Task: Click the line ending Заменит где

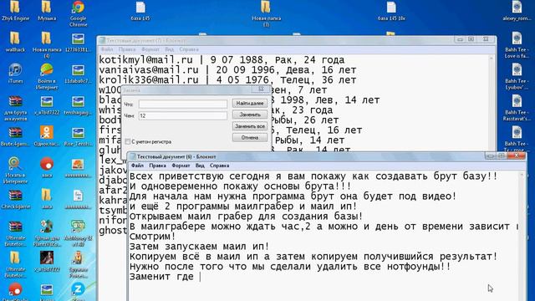Action: [161, 277]
